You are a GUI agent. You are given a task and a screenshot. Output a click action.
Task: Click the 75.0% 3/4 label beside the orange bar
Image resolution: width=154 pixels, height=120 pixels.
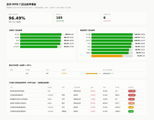tap(141, 56)
